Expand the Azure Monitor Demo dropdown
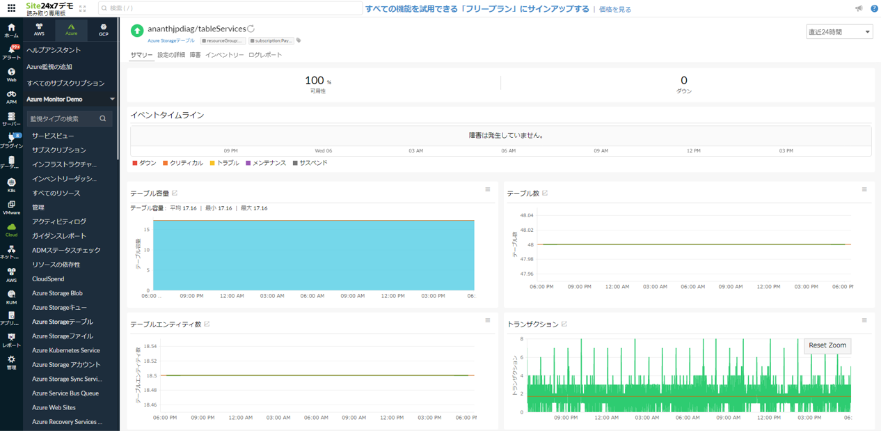This screenshot has width=881, height=431. pyautogui.click(x=112, y=99)
